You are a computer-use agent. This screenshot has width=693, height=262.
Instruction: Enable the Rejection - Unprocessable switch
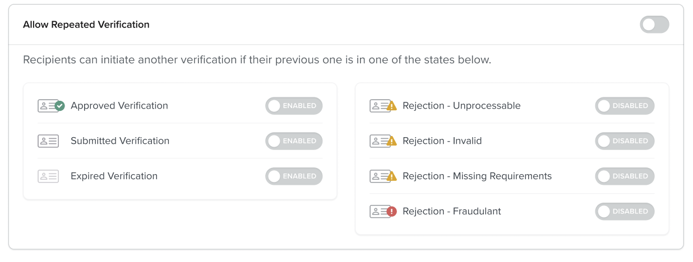[x=625, y=106]
